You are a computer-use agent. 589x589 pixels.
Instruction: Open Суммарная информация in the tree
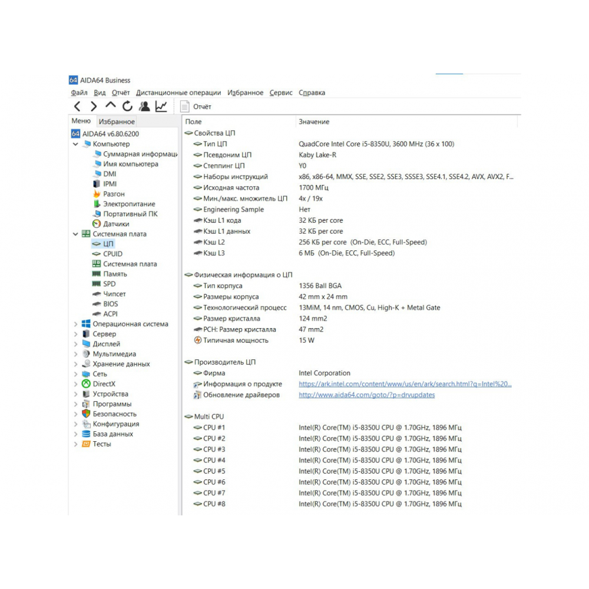pos(136,154)
